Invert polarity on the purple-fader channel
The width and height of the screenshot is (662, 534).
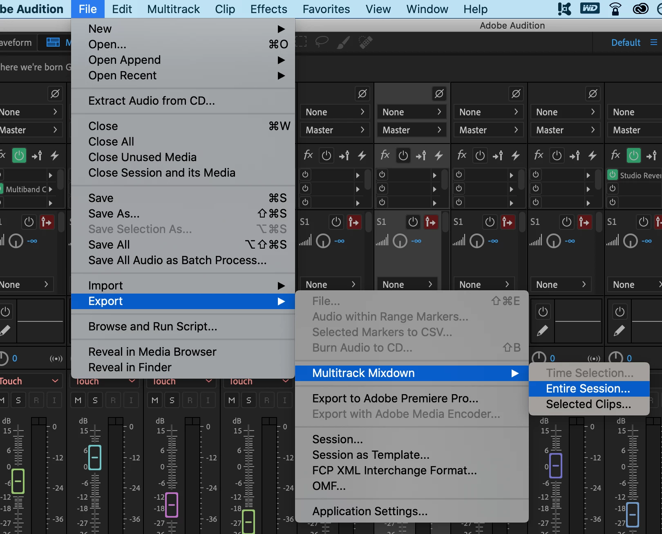[593, 94]
